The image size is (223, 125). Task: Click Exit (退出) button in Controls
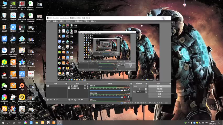pos(159,96)
